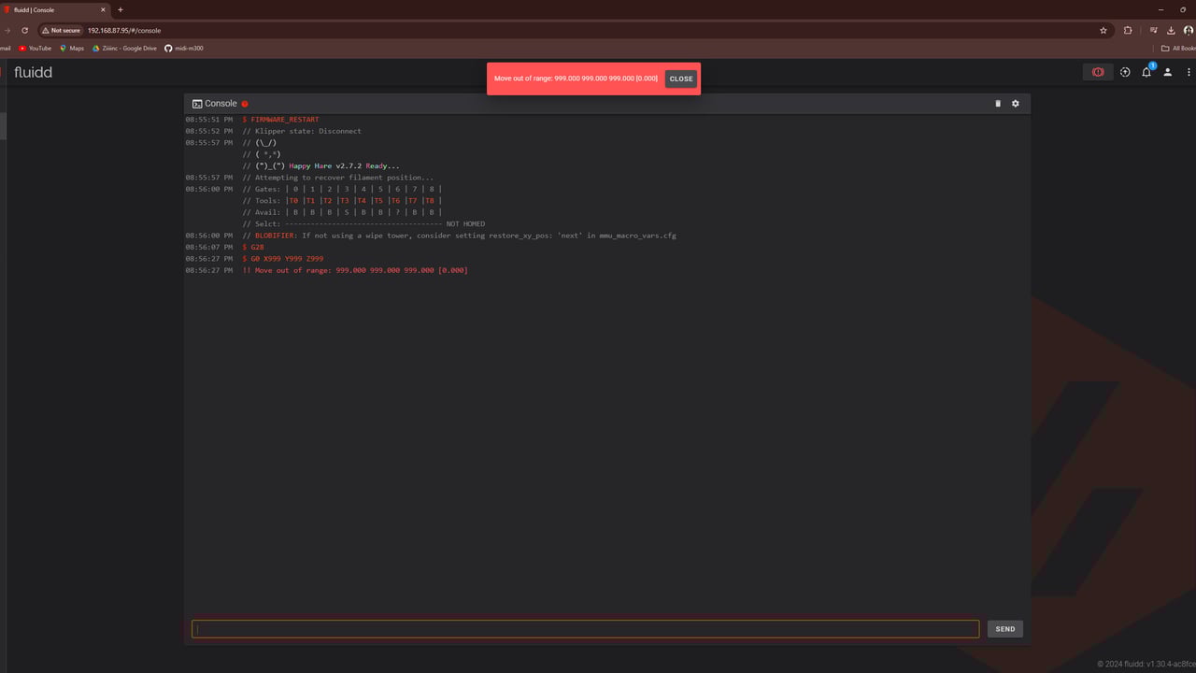The height and width of the screenshot is (673, 1196).
Task: Open the midi-m300 GitHub bookmark
Action: (x=184, y=48)
